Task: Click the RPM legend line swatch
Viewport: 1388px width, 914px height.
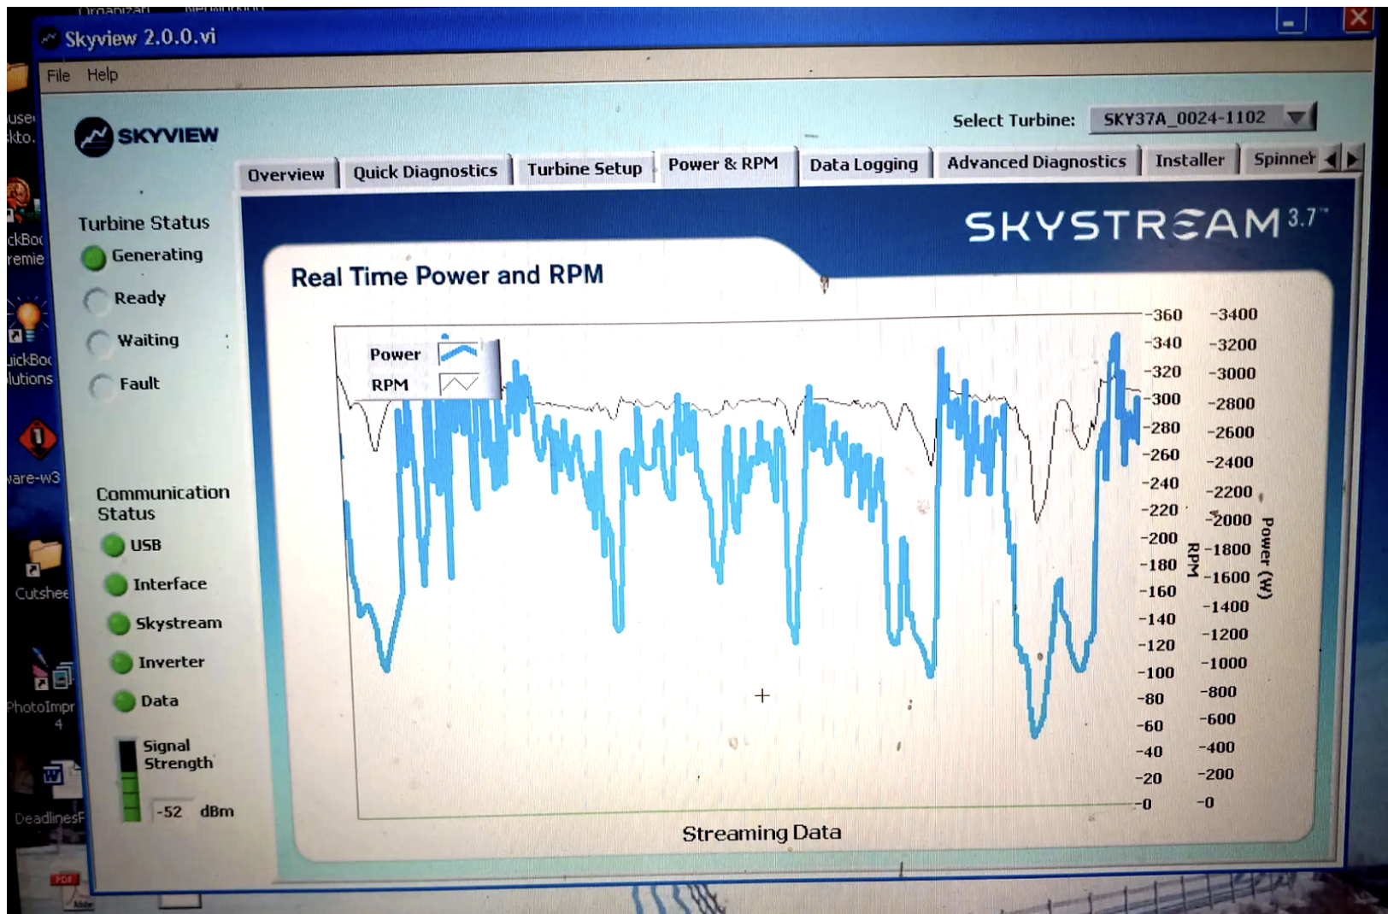Action: (459, 384)
